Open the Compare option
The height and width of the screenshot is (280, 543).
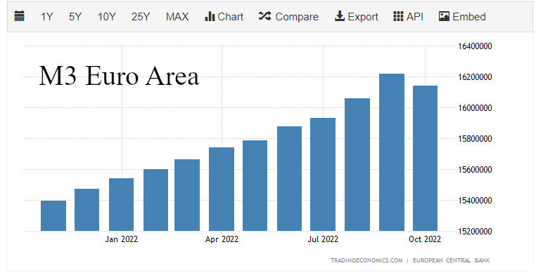[x=288, y=17]
